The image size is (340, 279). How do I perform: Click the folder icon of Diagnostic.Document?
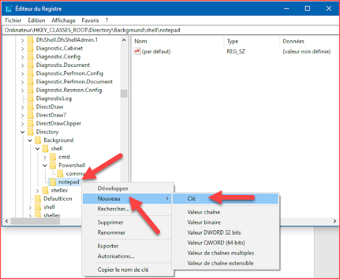point(31,65)
